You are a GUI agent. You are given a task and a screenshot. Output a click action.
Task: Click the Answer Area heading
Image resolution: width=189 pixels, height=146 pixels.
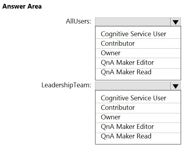coord(22,6)
